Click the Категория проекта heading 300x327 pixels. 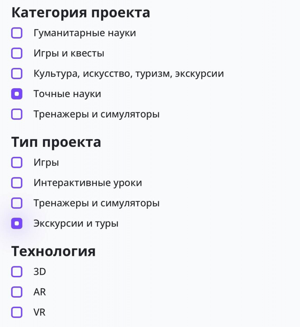[x=81, y=13]
